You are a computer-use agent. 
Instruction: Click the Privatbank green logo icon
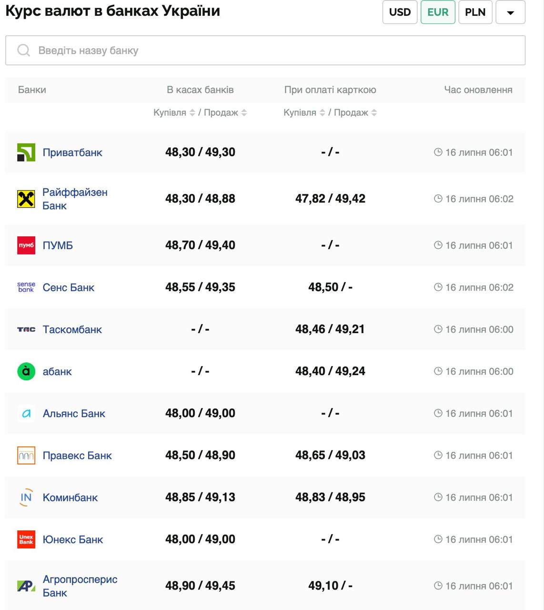click(26, 152)
